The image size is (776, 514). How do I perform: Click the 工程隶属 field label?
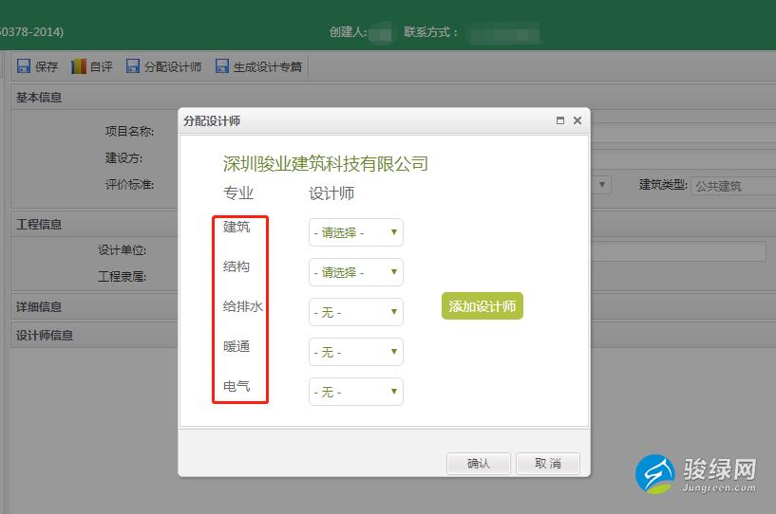coord(122,276)
